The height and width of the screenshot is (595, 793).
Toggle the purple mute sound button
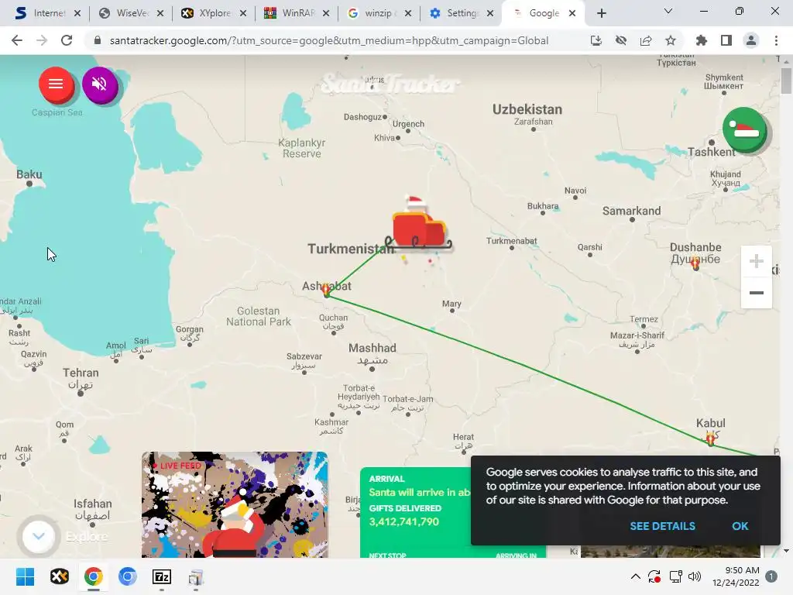click(100, 84)
